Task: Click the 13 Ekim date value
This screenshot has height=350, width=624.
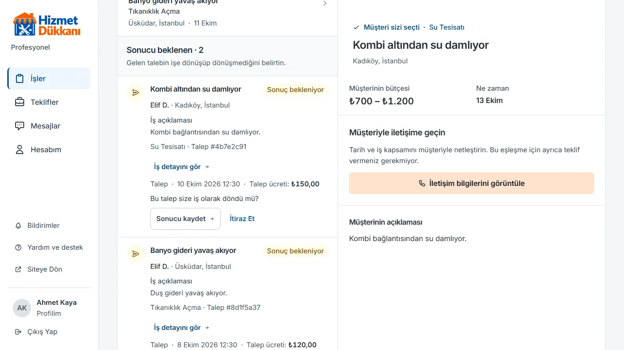Action: tap(489, 101)
